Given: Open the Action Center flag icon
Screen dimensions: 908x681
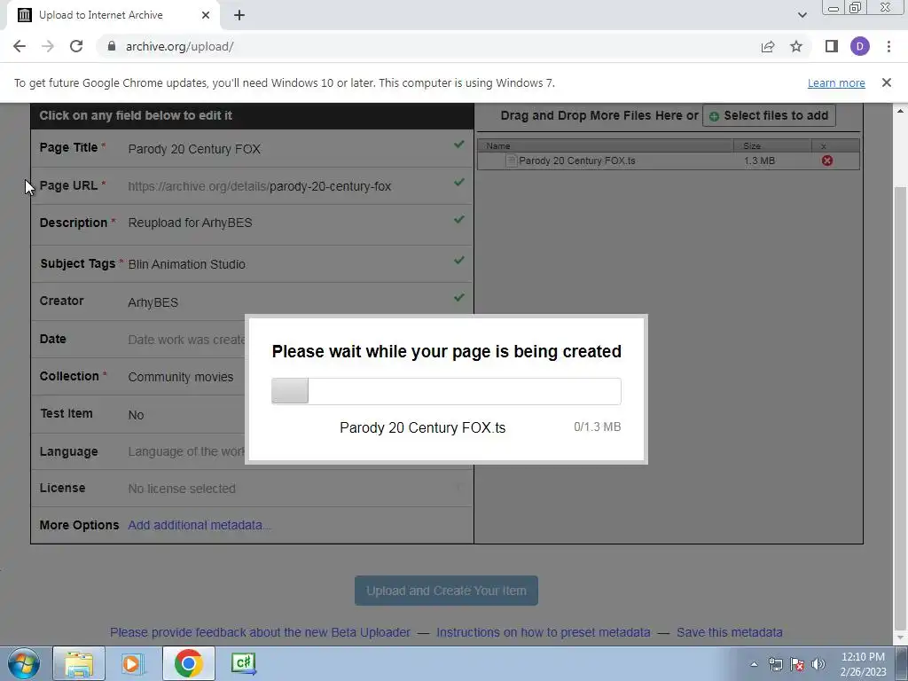Looking at the screenshot, I should click(x=797, y=665).
